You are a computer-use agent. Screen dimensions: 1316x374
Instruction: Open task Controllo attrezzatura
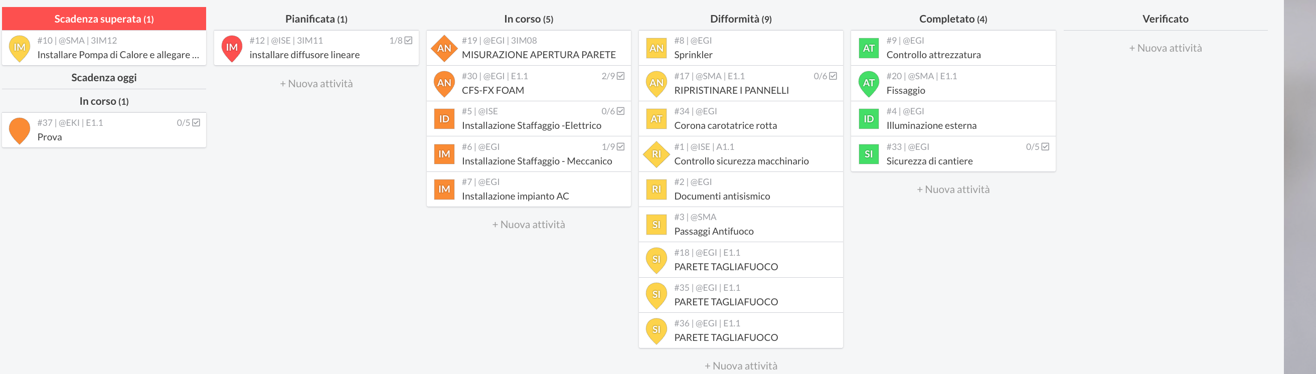953,48
